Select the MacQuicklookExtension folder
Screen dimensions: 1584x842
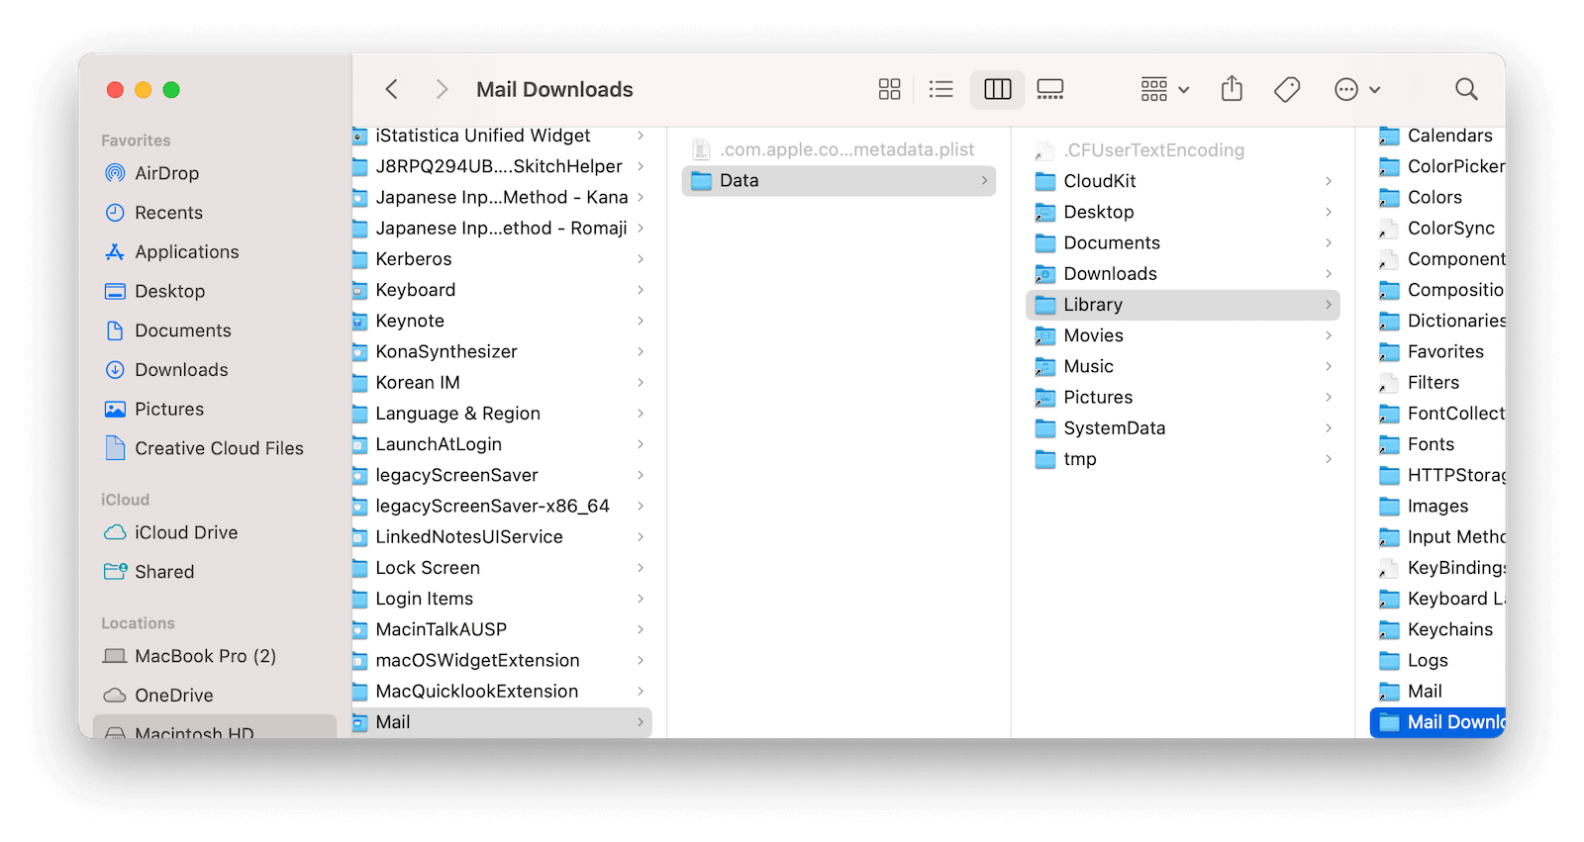[502, 692]
